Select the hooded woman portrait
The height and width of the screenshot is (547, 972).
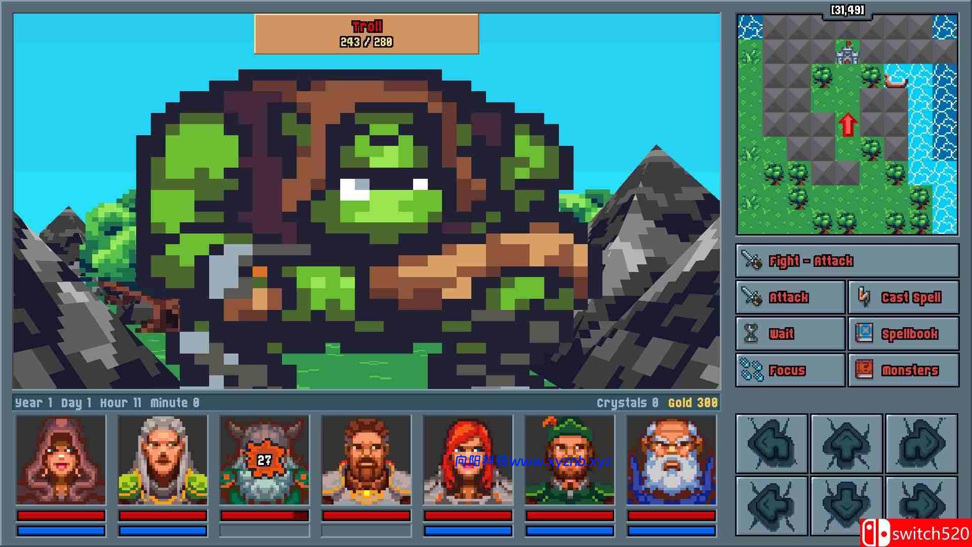(61, 460)
